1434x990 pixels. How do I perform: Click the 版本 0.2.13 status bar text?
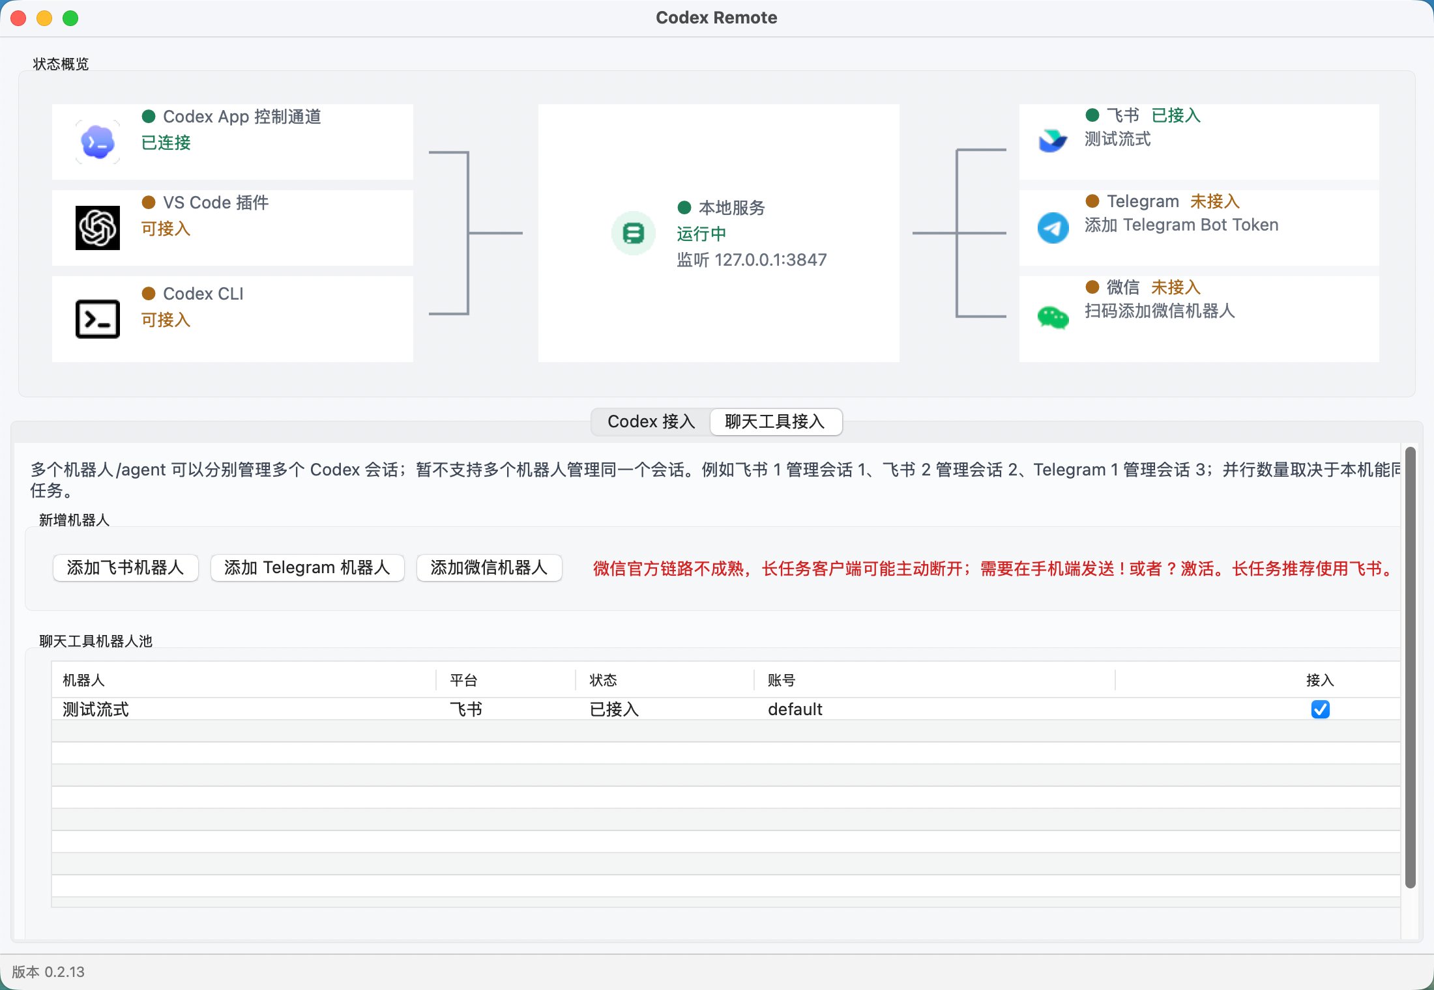[x=48, y=972]
